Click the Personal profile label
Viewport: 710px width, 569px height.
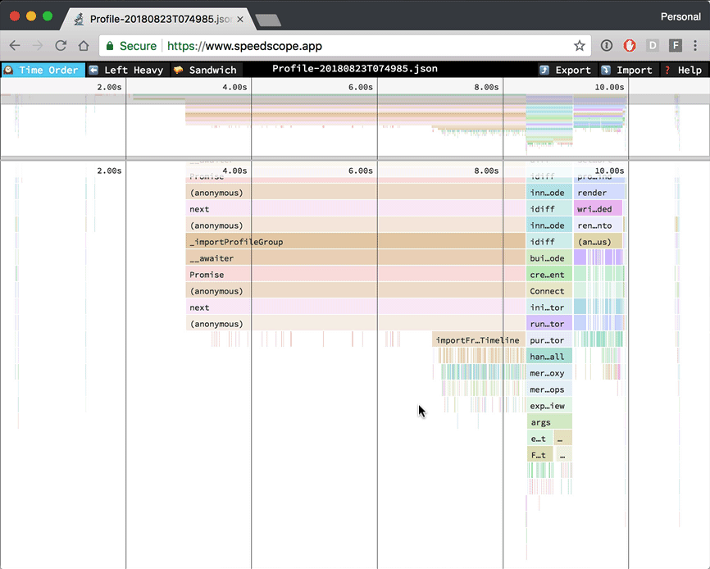pyautogui.click(x=680, y=16)
